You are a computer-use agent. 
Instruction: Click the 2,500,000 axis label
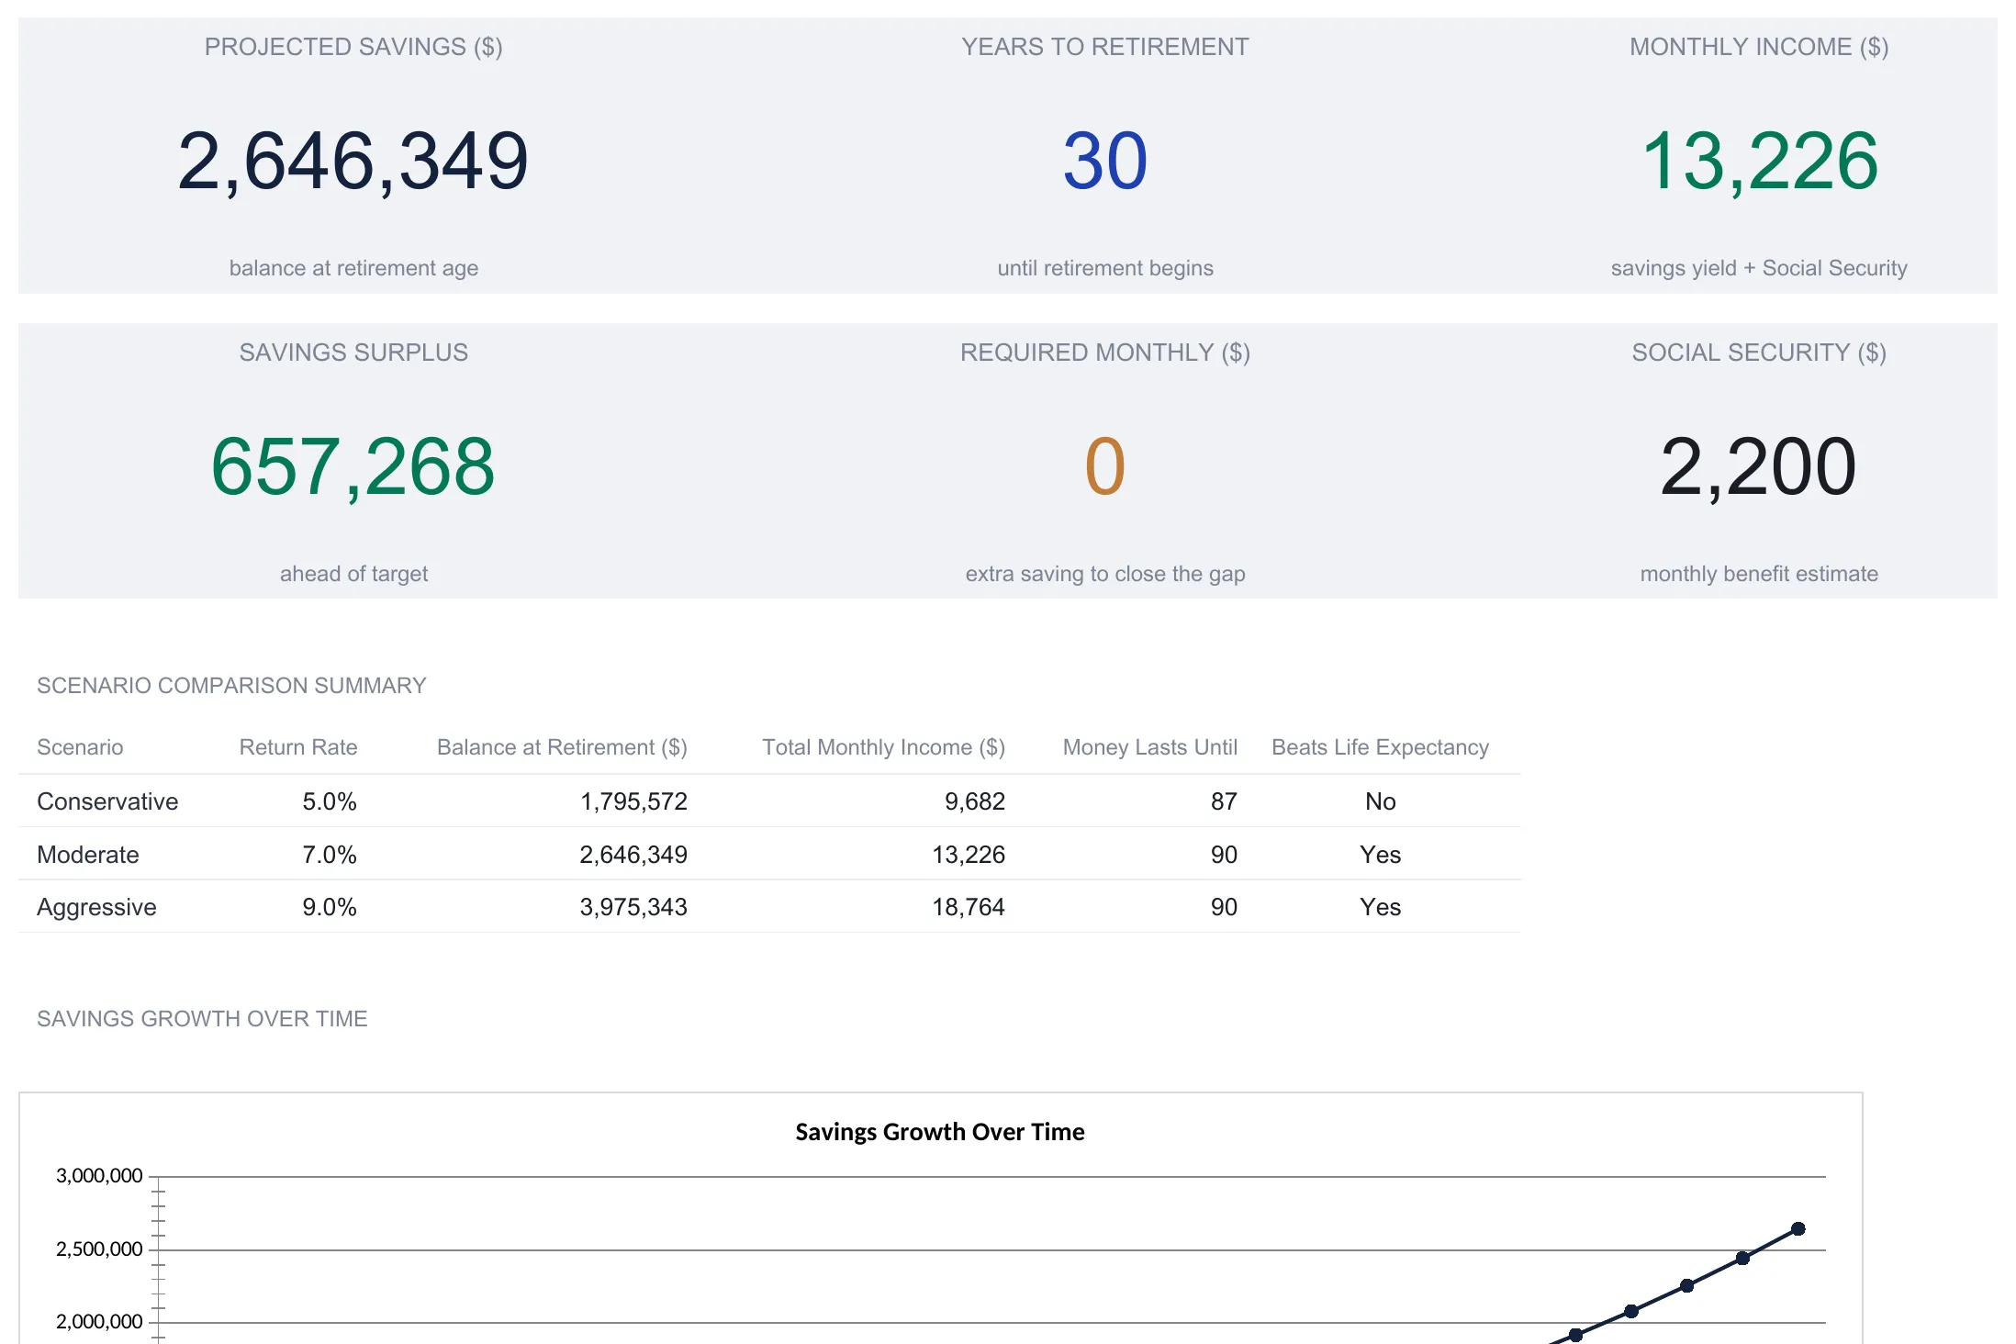99,1249
